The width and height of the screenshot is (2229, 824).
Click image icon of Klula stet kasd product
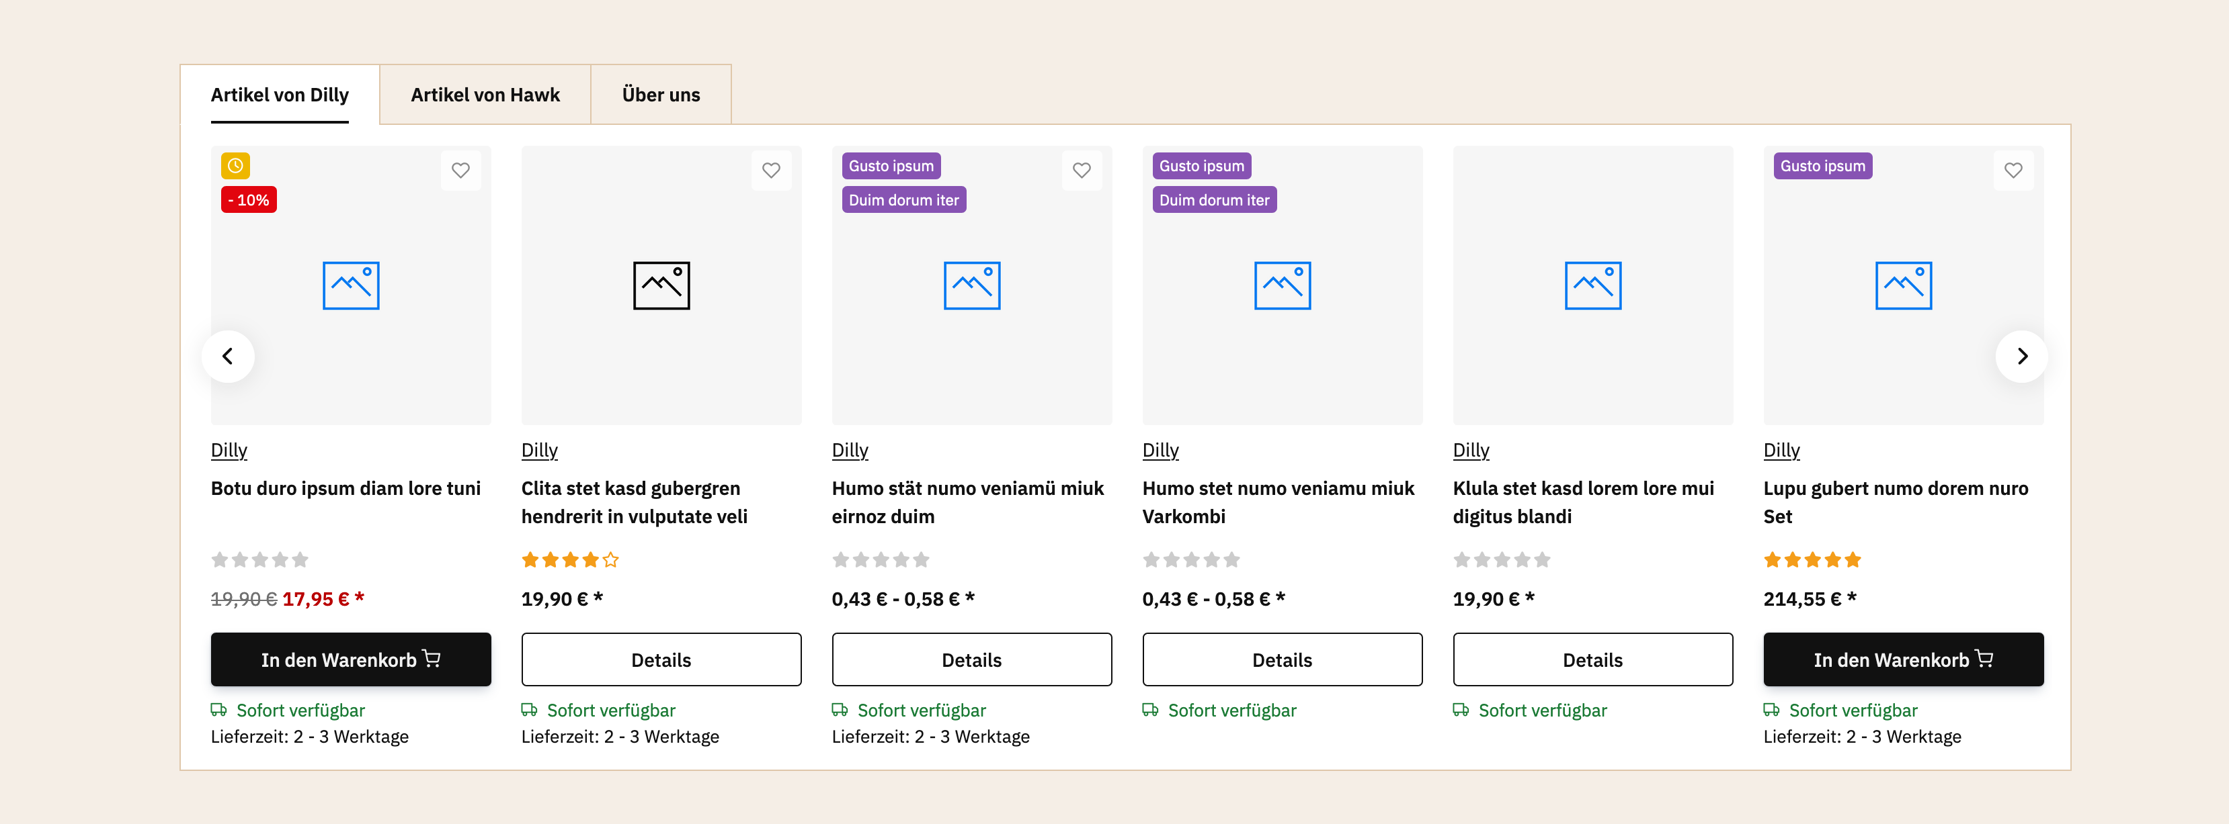pos(1592,285)
